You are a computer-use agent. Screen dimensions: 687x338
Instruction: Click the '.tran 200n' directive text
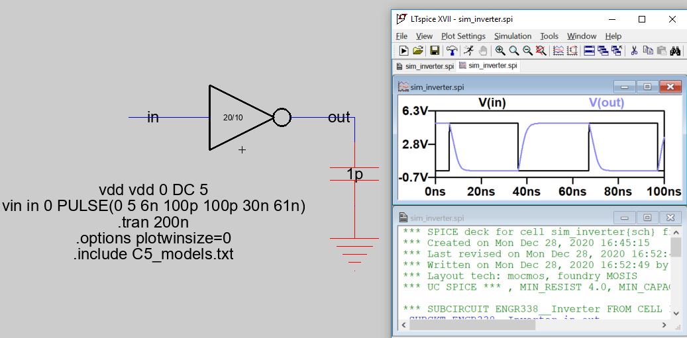(153, 222)
